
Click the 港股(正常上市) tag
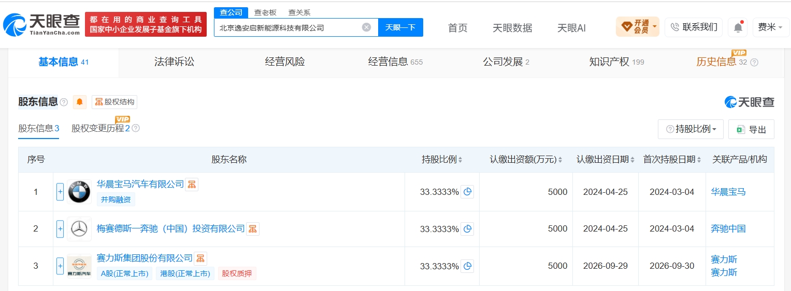(186, 273)
